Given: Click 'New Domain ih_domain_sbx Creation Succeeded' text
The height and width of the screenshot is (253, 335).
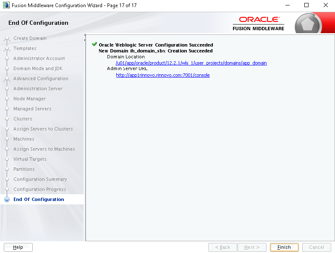Looking at the screenshot, I should click(156, 51).
